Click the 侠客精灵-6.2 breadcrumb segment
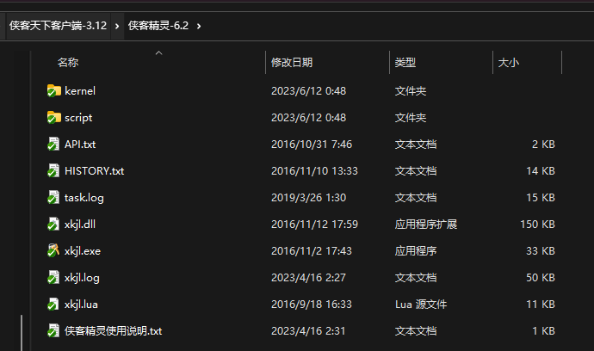The image size is (594, 351). [158, 26]
